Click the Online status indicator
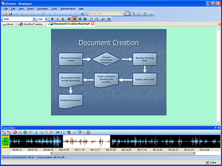The width and height of the screenshot is (222, 166). 211,163
